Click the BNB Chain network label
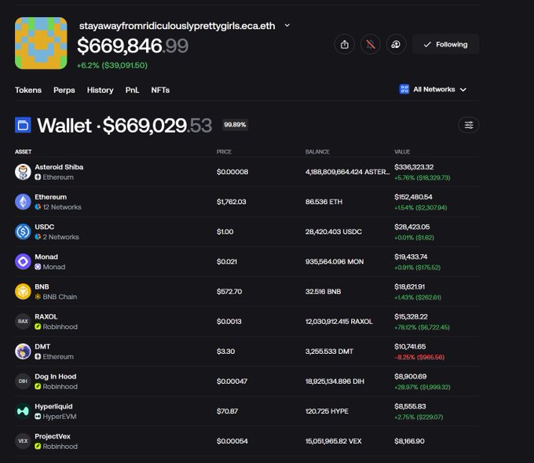 60,297
